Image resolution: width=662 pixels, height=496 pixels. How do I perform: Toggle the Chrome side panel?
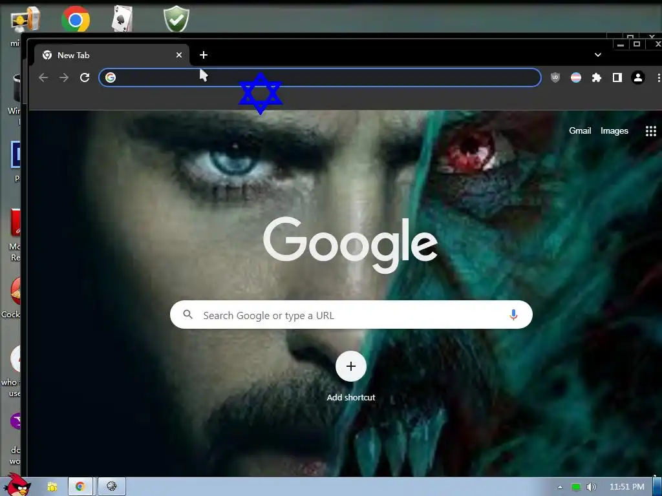(x=617, y=77)
